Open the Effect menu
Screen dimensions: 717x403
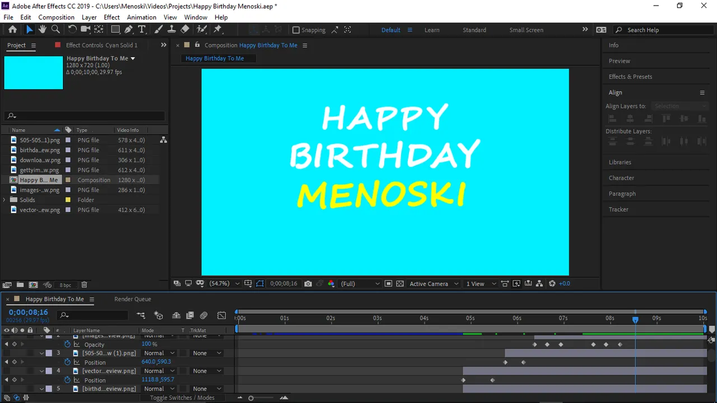(x=112, y=17)
